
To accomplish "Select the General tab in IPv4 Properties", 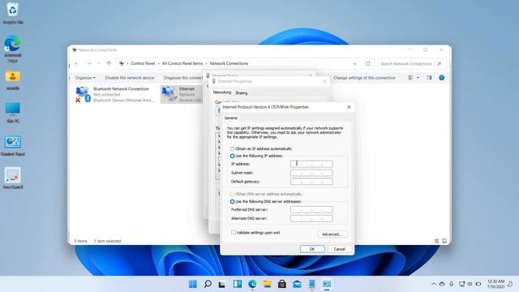I will click(230, 118).
